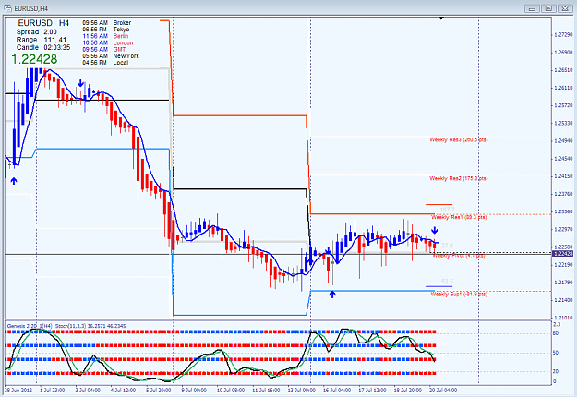Screen dimensions: 577x397
Task: Click the London time row
Action: (x=108, y=42)
